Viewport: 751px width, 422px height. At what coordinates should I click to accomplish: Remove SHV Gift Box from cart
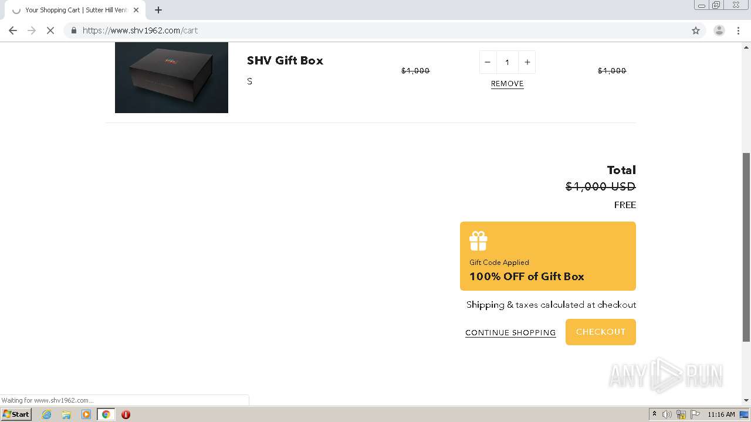[507, 84]
